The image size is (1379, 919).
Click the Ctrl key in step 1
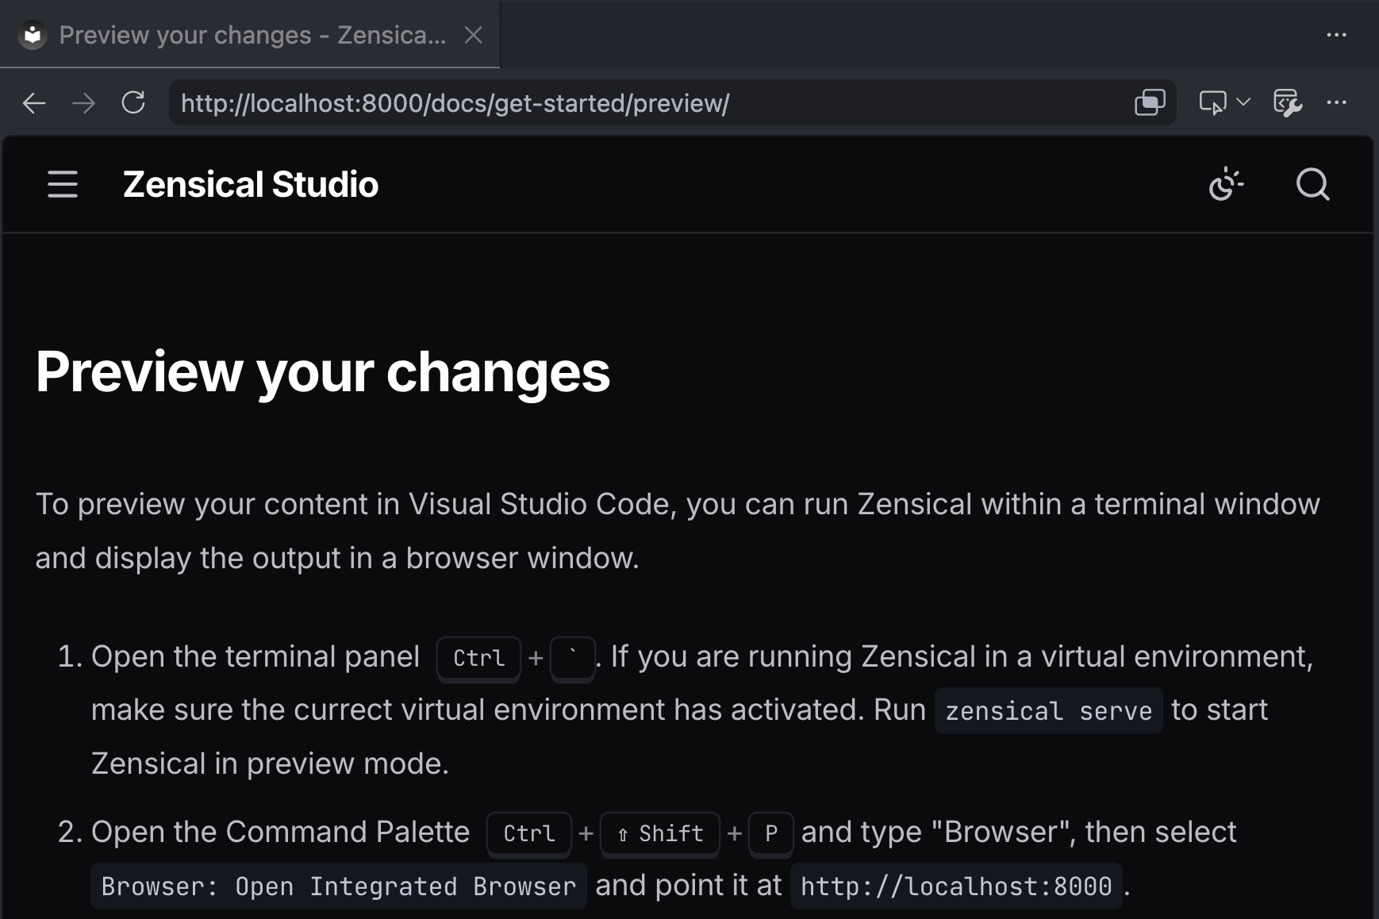coord(479,659)
